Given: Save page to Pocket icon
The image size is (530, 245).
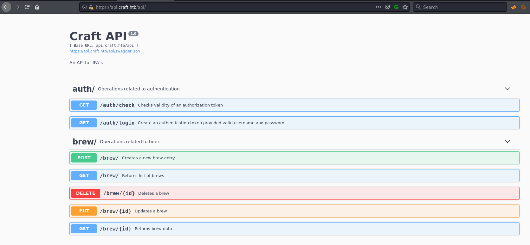Looking at the screenshot, I should 387,7.
